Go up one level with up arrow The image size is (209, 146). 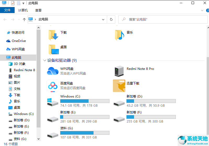24,20
